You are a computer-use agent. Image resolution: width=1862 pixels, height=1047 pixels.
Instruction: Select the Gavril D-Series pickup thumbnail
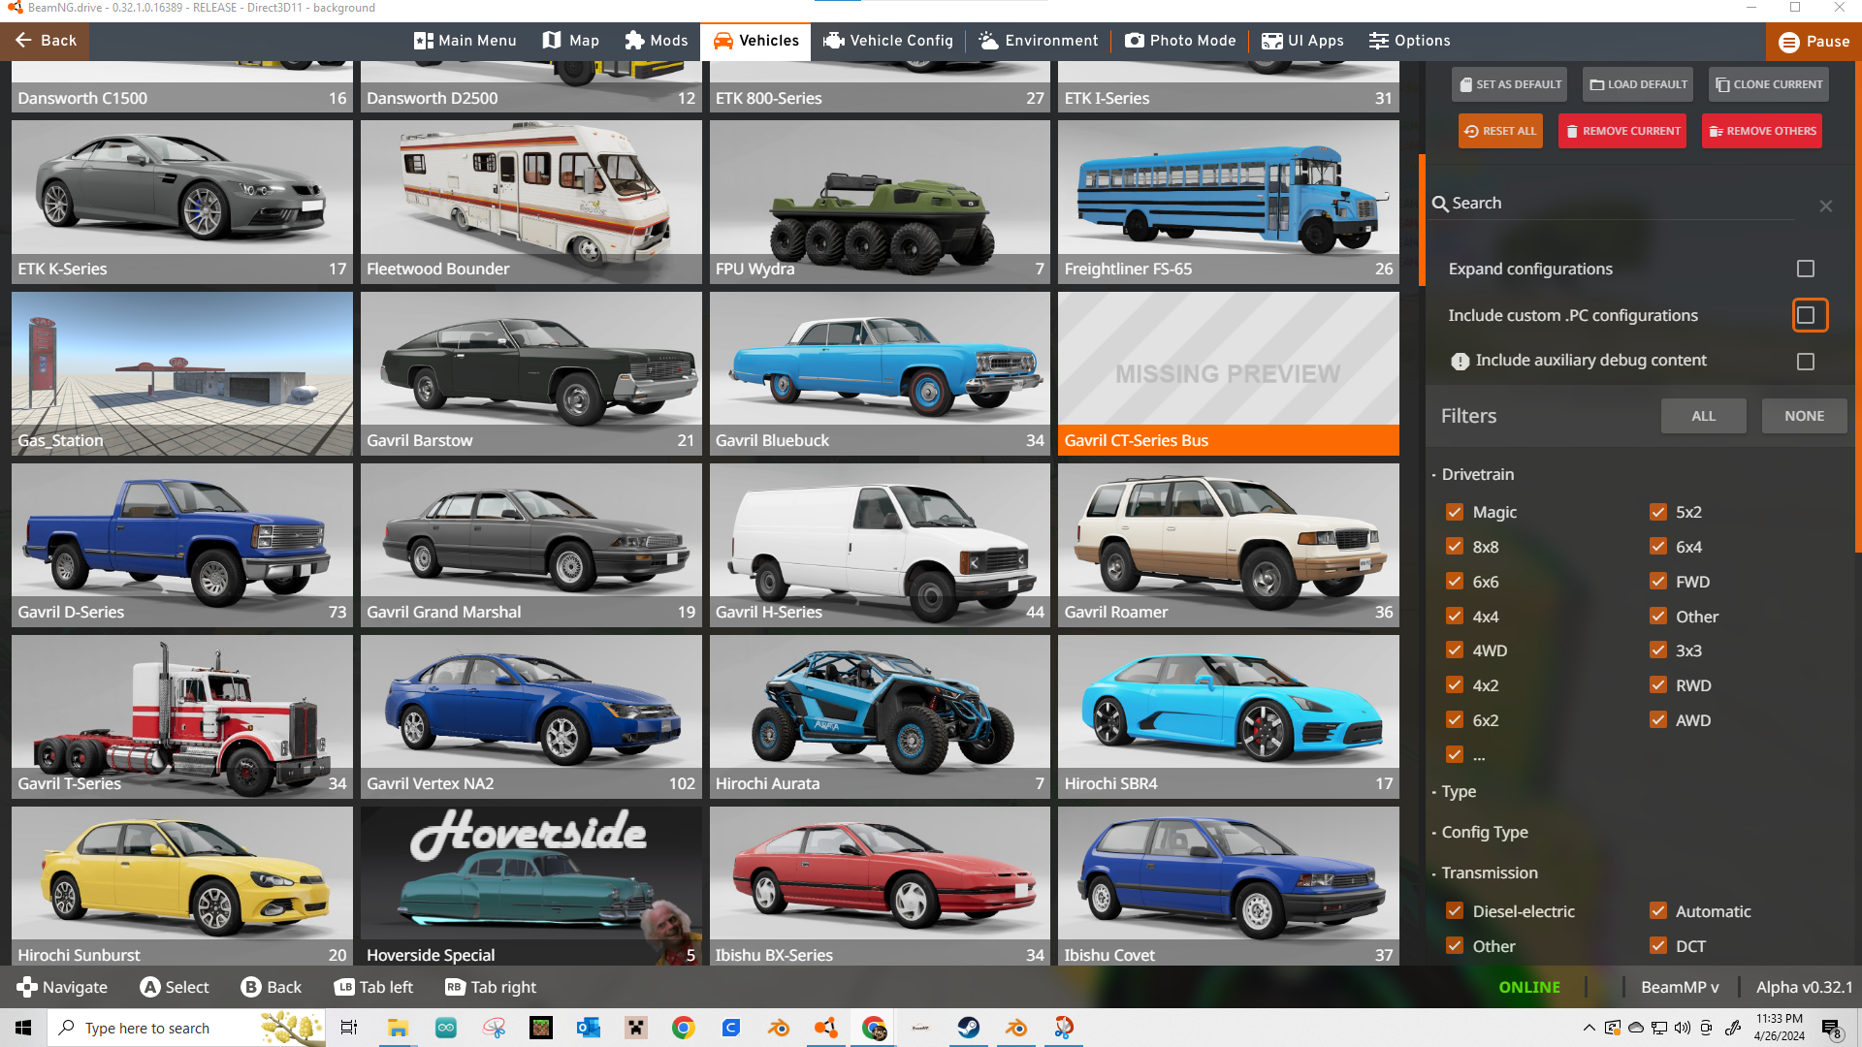coord(182,545)
